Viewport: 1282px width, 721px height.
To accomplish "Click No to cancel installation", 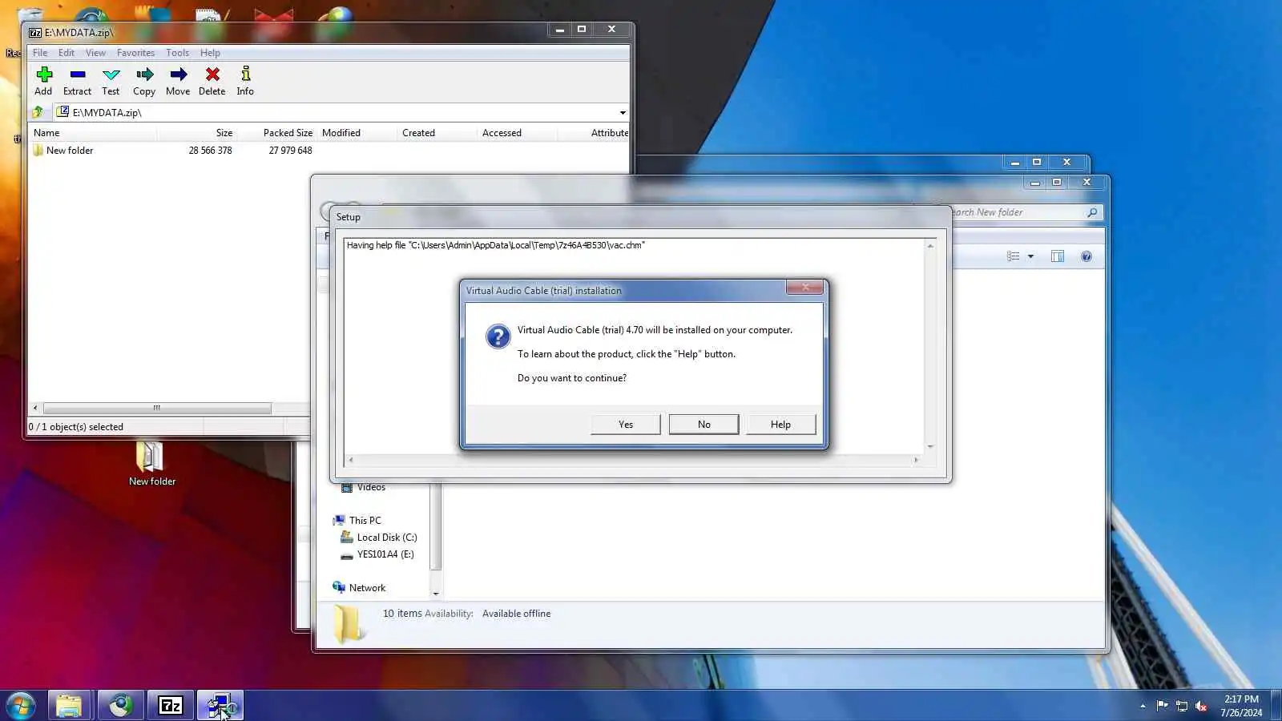I will coord(703,425).
